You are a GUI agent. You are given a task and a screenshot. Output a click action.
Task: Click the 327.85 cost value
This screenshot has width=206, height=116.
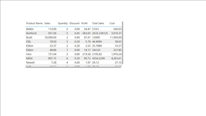tap(117, 50)
